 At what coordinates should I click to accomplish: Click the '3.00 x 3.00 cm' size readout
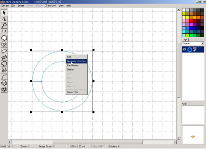pyautogui.click(x=78, y=147)
